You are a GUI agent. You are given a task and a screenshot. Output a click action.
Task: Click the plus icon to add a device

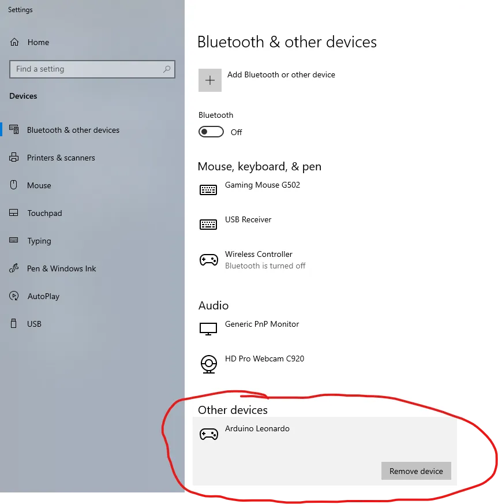point(210,80)
